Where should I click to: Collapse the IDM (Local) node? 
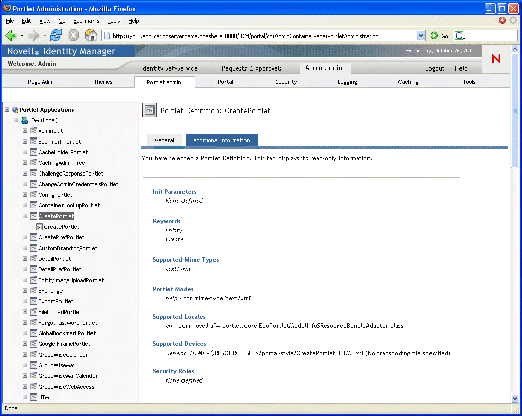[16, 120]
